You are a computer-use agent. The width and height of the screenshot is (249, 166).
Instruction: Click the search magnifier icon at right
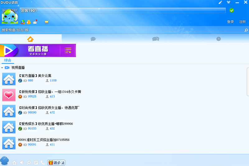tap(246, 30)
